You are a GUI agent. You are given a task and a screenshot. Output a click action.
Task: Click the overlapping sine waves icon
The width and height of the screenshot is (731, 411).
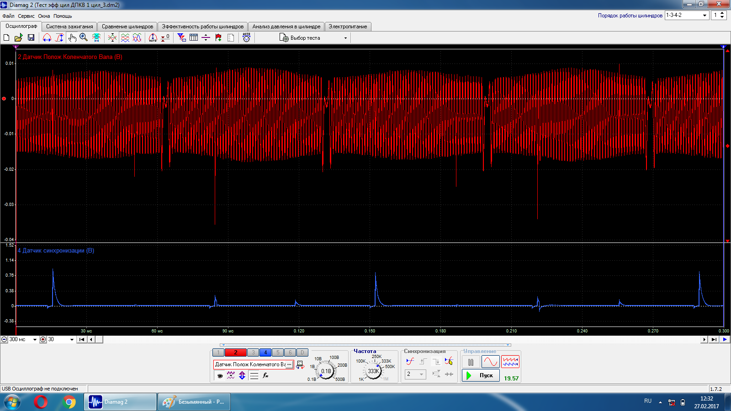[x=137, y=37]
